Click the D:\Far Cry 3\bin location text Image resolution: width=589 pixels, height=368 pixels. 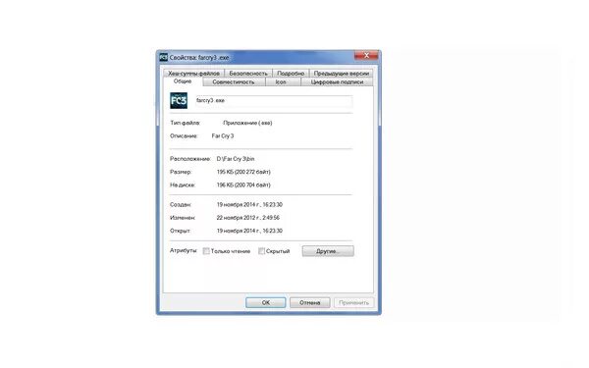pyautogui.click(x=236, y=159)
